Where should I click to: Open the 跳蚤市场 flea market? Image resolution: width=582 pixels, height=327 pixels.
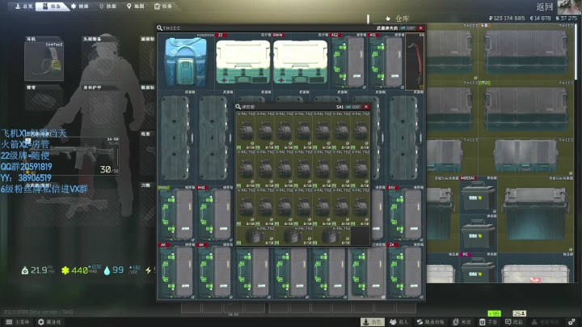coord(431,322)
